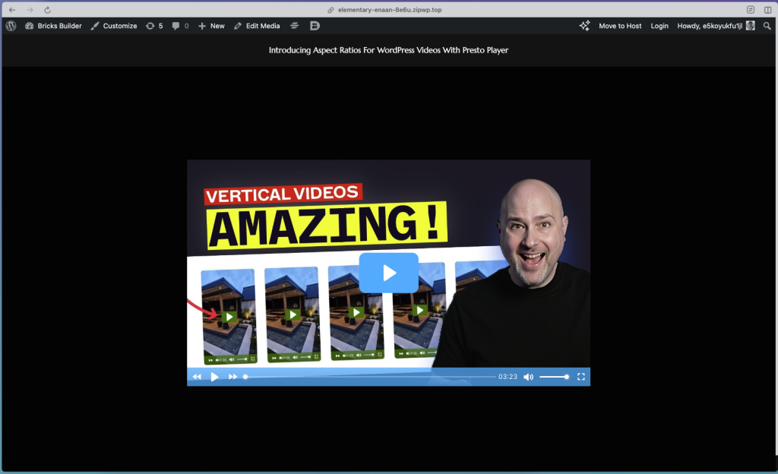The height and width of the screenshot is (474, 778).
Task: Go back to the previous browser page
Action: click(12, 10)
